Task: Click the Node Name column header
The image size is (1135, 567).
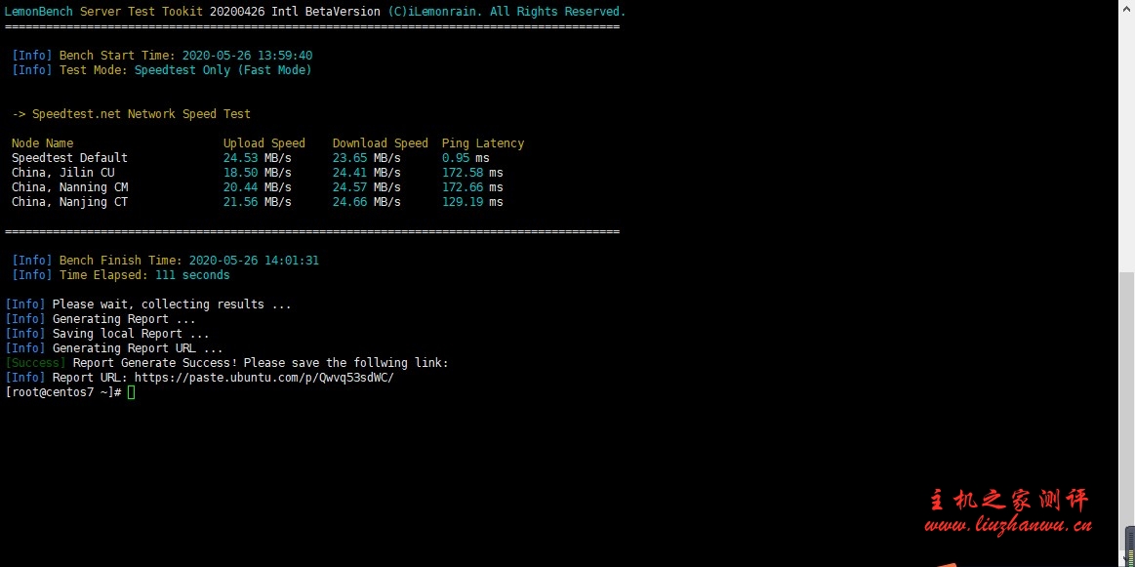Action: 42,143
